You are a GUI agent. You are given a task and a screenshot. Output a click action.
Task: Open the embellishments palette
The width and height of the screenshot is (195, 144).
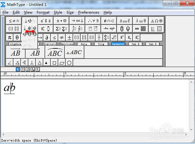(46, 21)
